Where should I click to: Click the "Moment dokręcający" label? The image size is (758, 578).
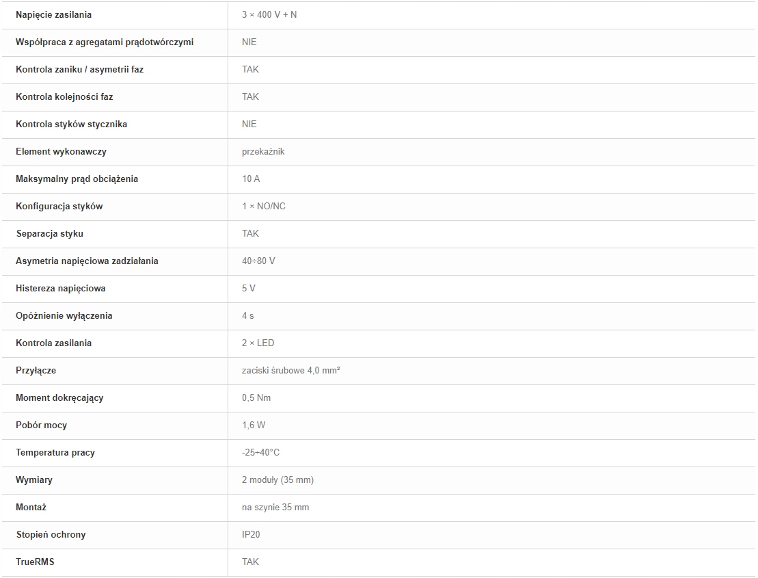coord(59,397)
